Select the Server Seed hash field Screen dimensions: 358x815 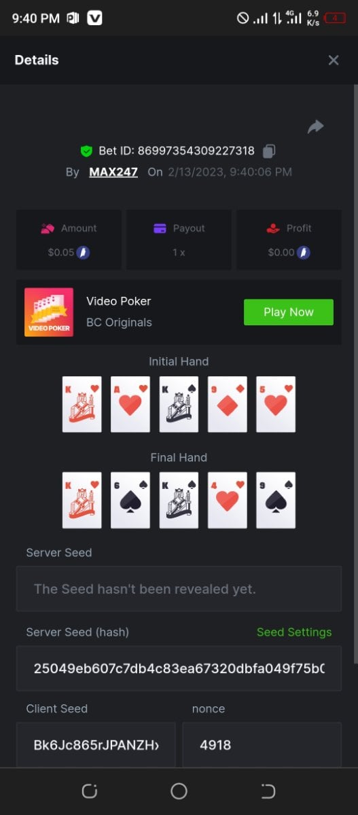click(179, 668)
